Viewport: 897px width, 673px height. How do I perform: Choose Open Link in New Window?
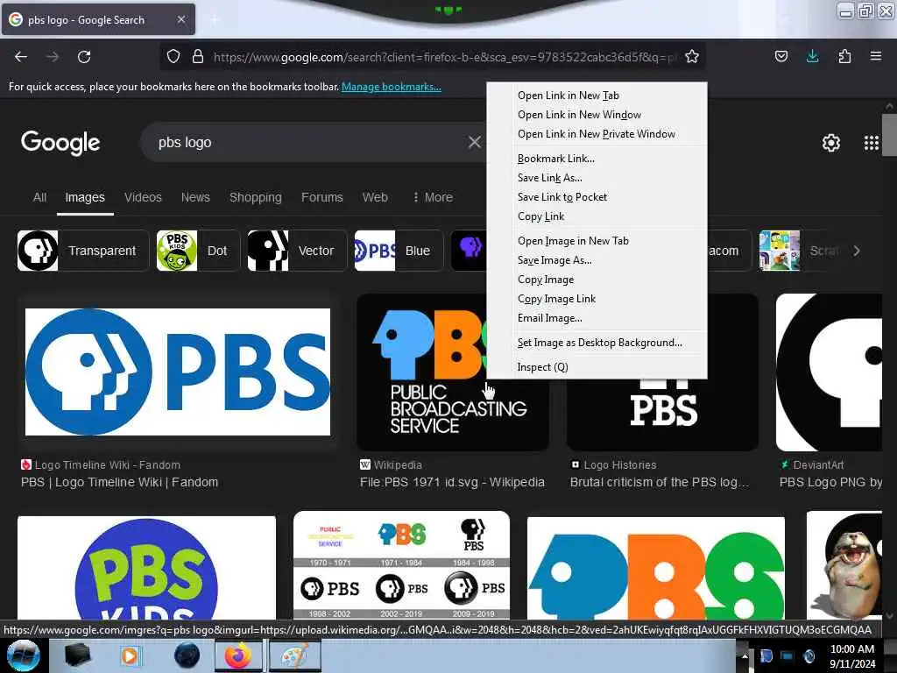point(597,115)
